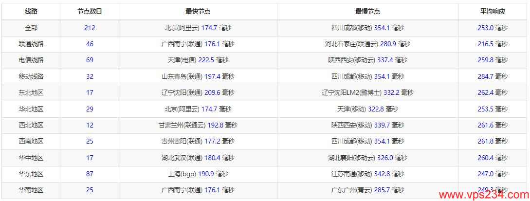
Task: Click 广东广州(青云) 285.7 毫秒 cell
Action: click(368, 190)
